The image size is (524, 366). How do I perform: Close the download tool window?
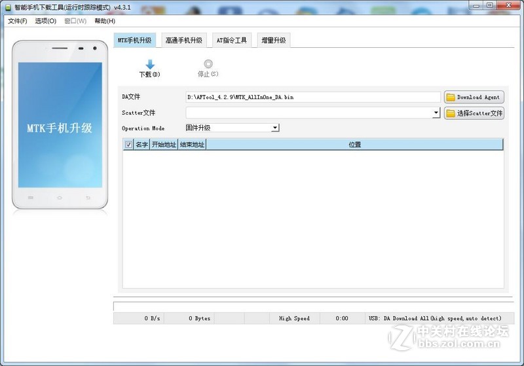[x=509, y=5]
